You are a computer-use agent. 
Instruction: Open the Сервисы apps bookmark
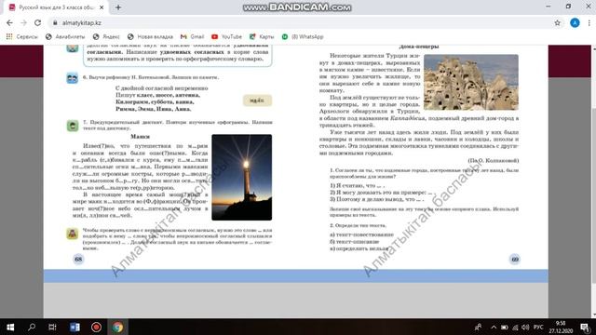click(22, 37)
